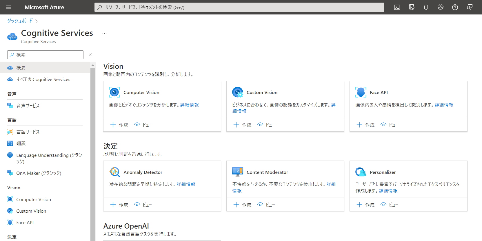Click the Azure OpenAI section heading
This screenshot has height=241, width=482.
126,226
